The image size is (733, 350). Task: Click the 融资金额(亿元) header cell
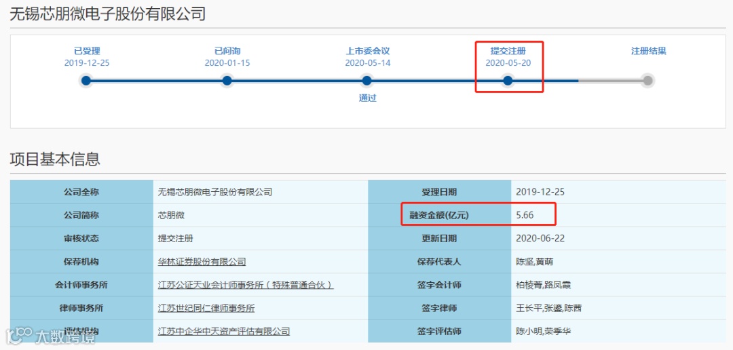[x=439, y=216]
